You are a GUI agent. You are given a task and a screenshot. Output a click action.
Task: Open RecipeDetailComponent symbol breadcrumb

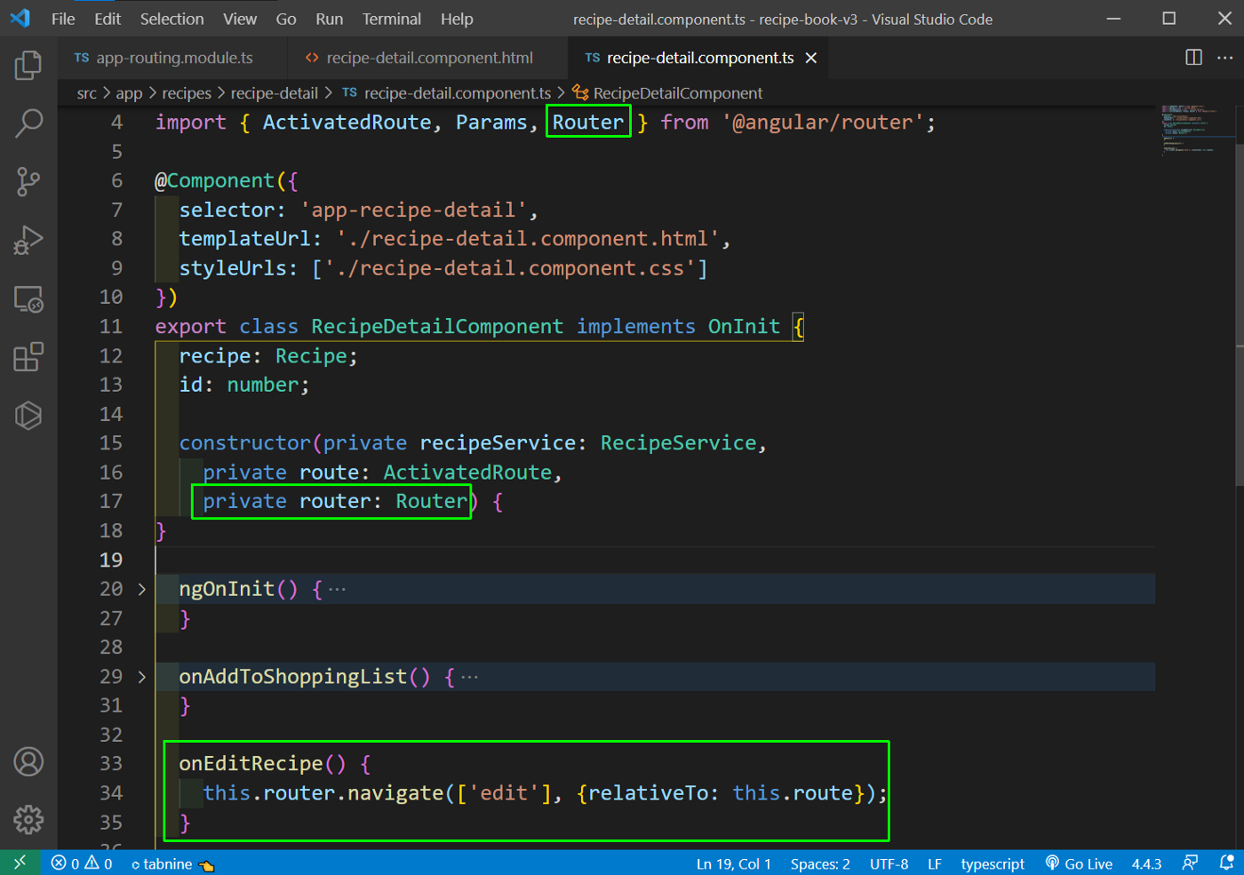667,93
